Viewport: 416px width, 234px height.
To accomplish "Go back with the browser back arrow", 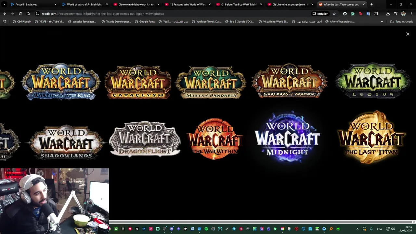I will click(x=5, y=14).
